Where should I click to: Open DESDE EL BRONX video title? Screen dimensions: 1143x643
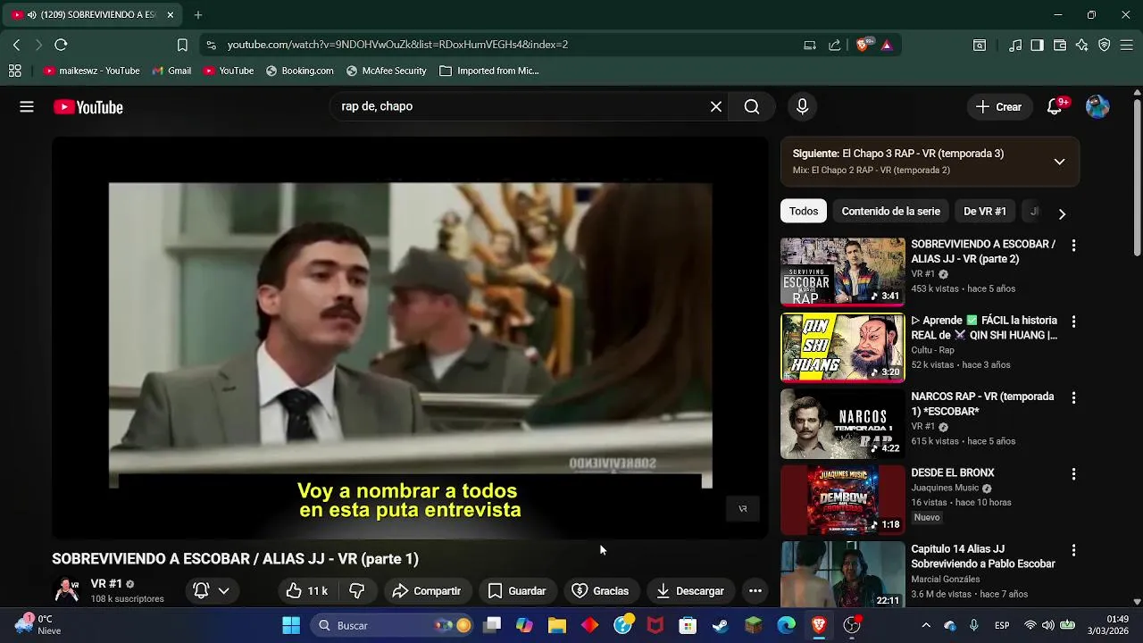tap(952, 473)
